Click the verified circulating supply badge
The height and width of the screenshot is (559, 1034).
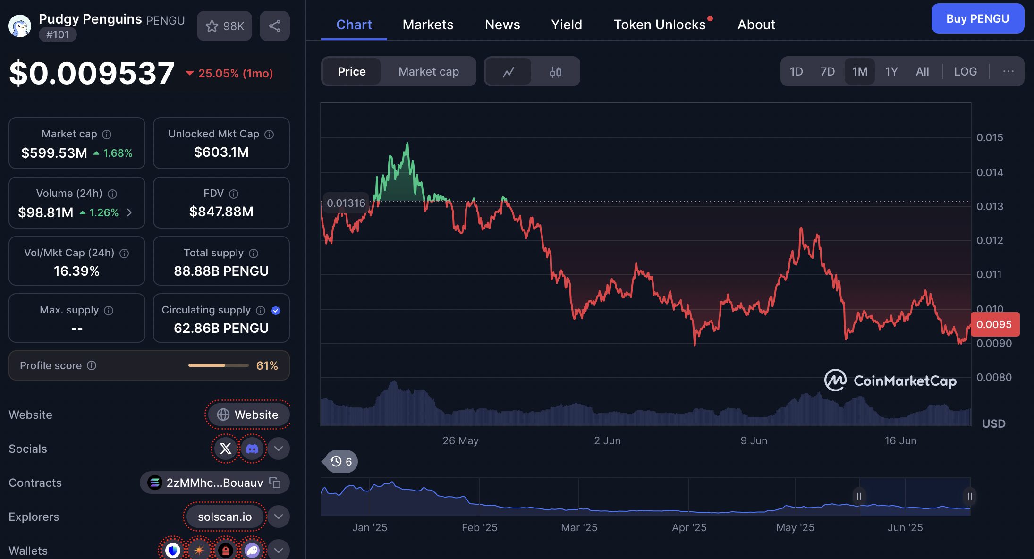point(276,311)
